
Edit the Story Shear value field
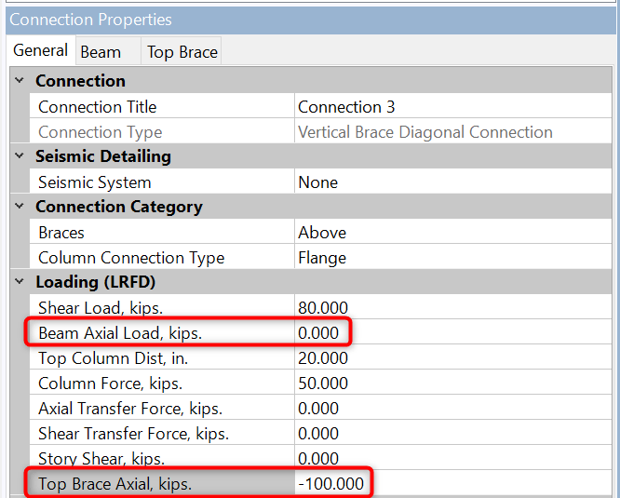[452, 459]
